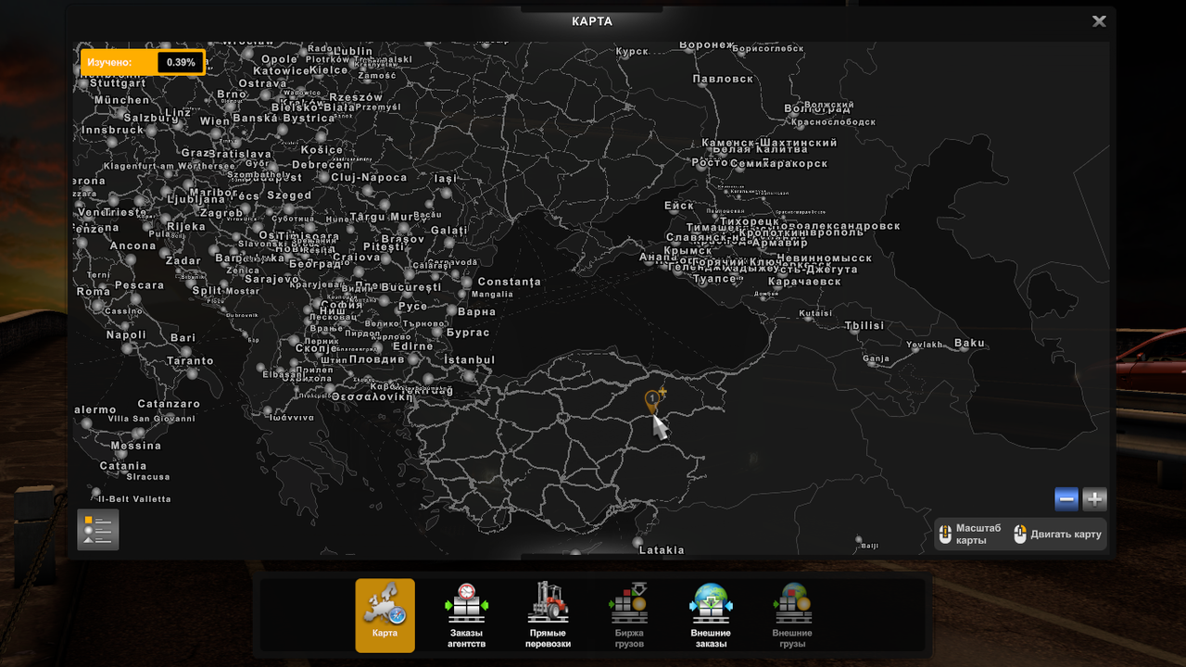The width and height of the screenshot is (1186, 667).
Task: Open Прямые перевозки freight market
Action: tap(548, 615)
